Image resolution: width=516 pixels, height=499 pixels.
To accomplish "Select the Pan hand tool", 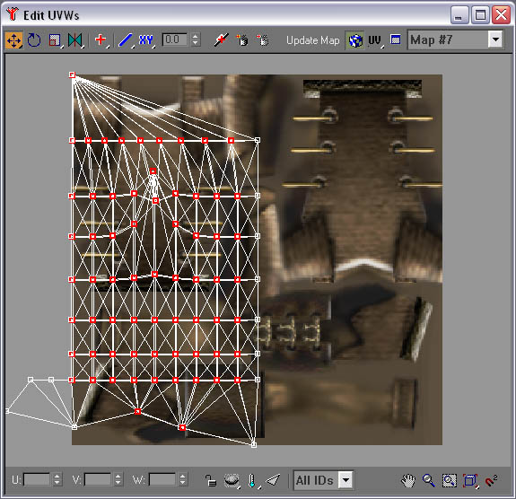I will (x=408, y=480).
